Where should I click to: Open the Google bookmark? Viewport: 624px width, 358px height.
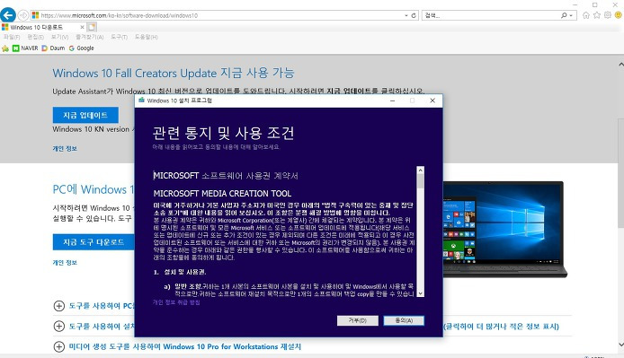(81, 48)
